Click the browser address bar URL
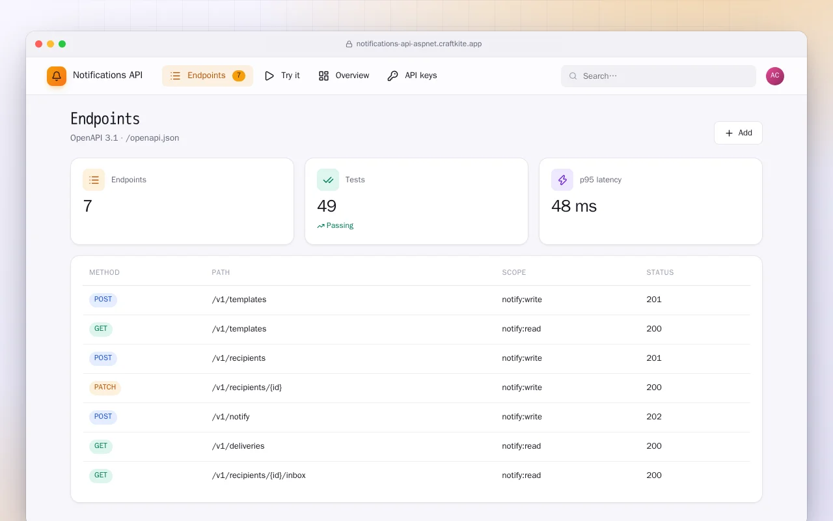Viewport: 833px width, 521px height. (x=419, y=44)
